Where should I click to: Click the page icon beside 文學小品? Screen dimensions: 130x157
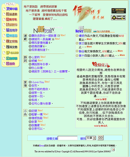4,9
